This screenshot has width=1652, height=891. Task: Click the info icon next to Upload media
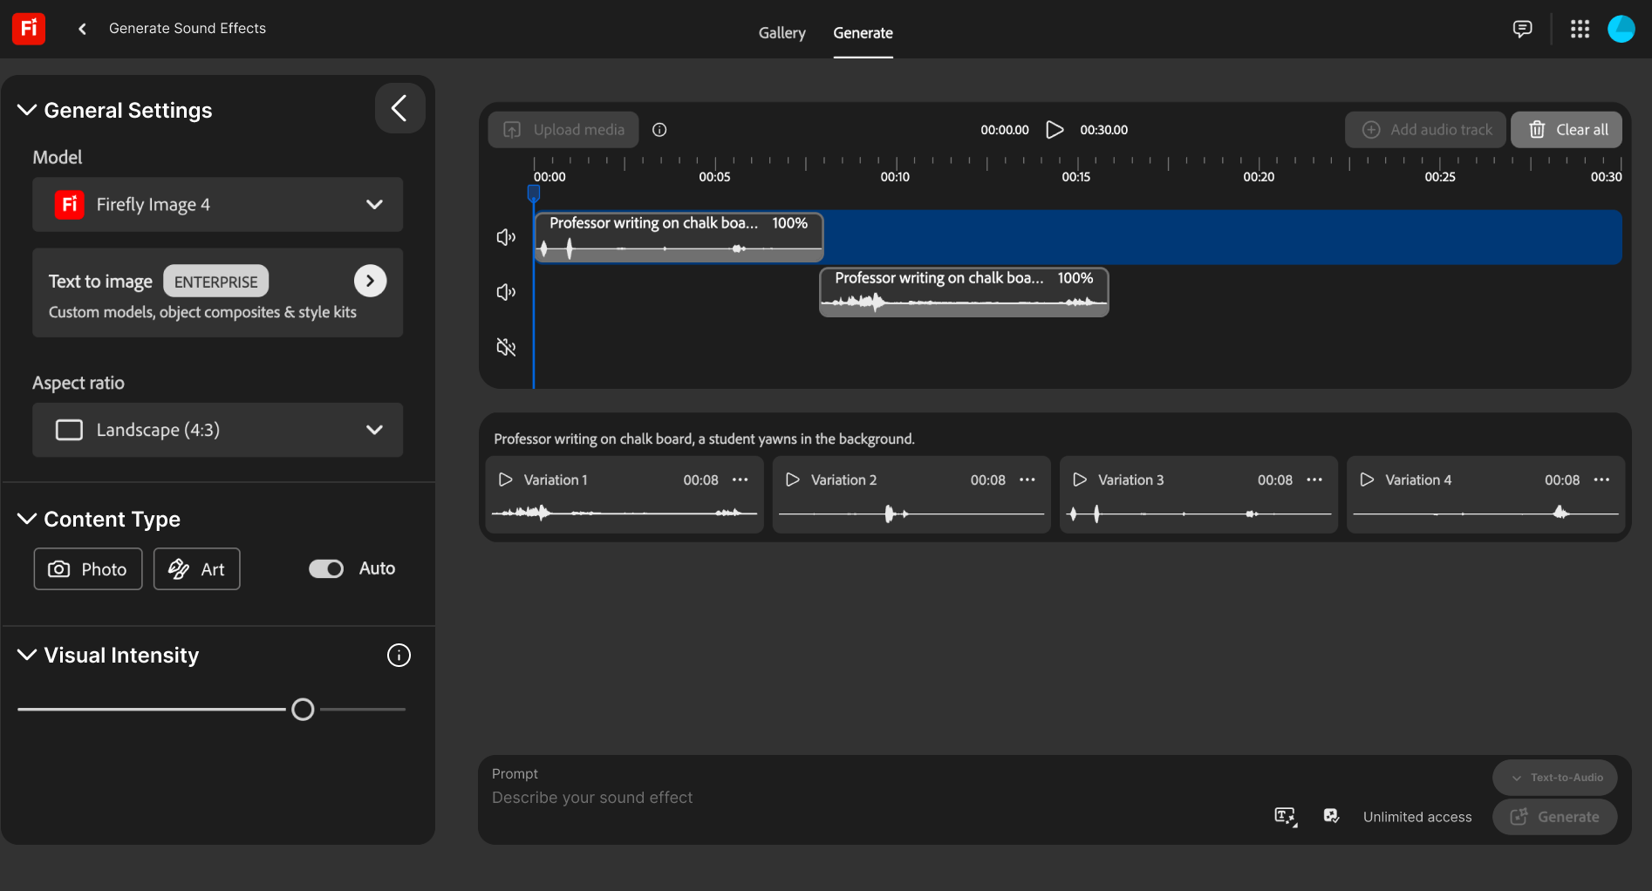coord(659,129)
